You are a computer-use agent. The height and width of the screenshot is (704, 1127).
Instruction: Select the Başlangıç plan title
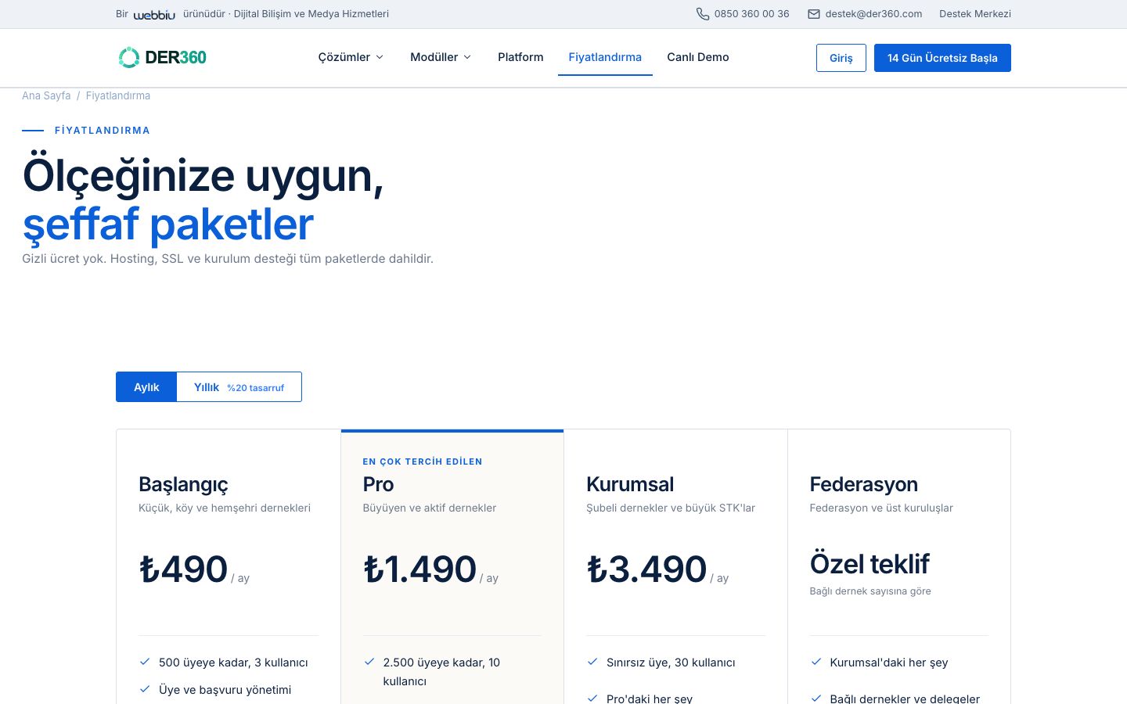(183, 484)
